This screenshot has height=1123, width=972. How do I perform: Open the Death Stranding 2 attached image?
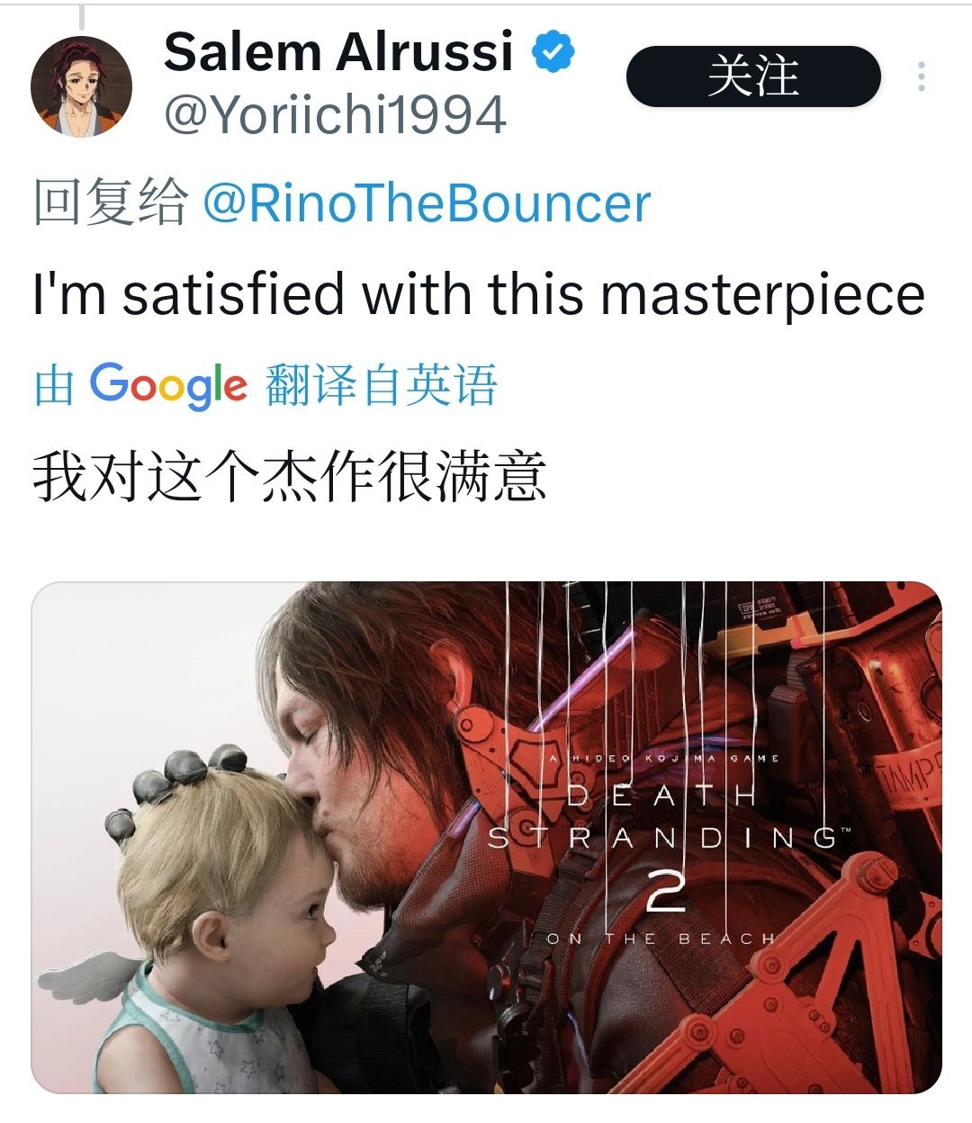tap(486, 838)
